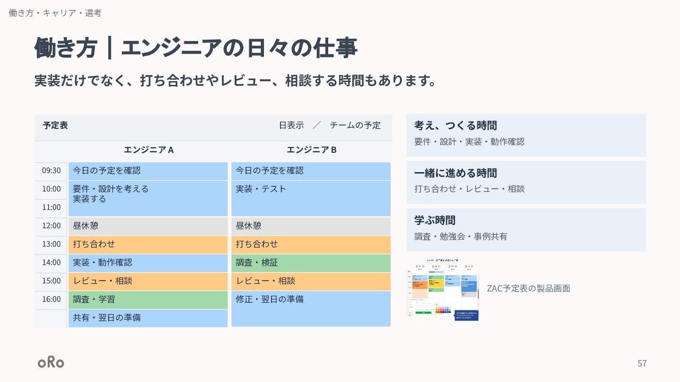The height and width of the screenshot is (382, 680).
Task: Select the エンジニア B column header
Action: 312,150
